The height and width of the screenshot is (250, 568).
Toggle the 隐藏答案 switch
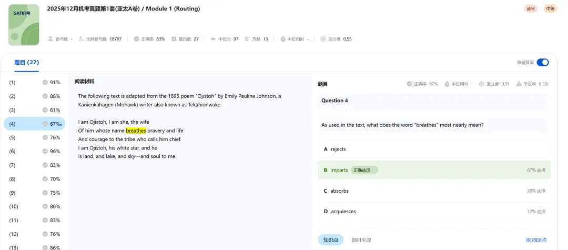pyautogui.click(x=542, y=62)
